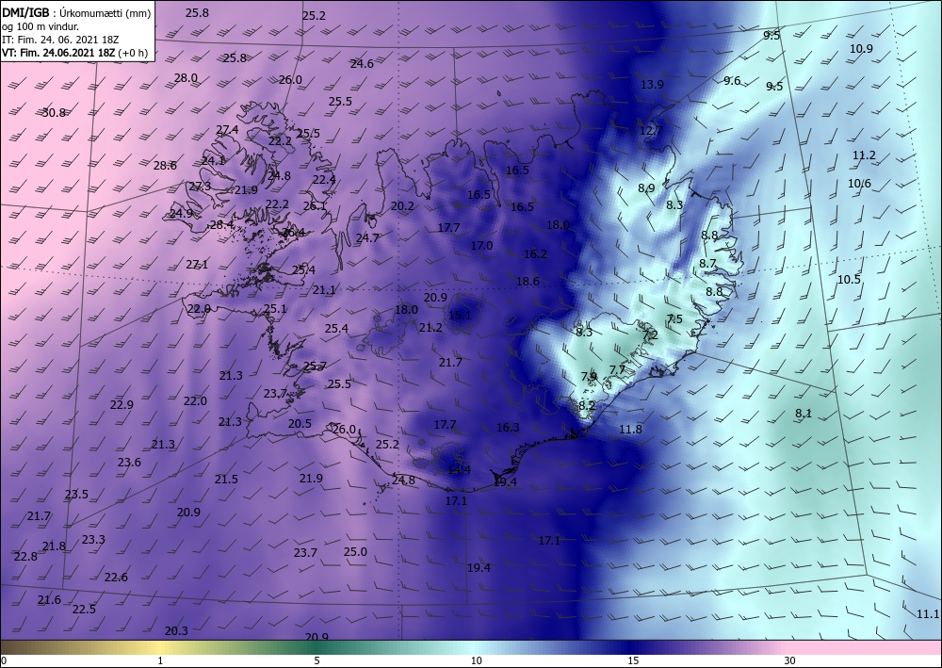This screenshot has width=942, height=668.
Task: Click the map value 28.4
Action: pos(221,224)
